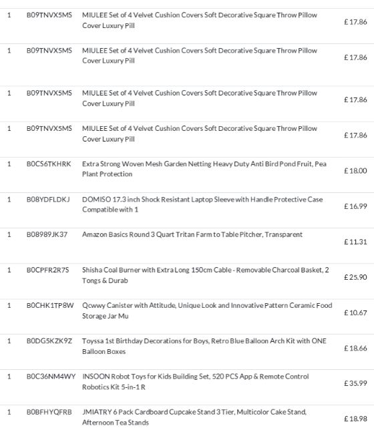The width and height of the screenshot is (374, 434).
Task: Open the Shisha Coal Burner item
Action: pyautogui.click(x=206, y=275)
